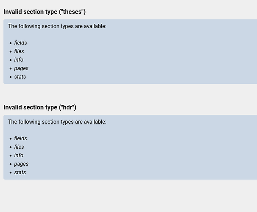Choose 'pages' in the theses error list
257x212 pixels.
[21, 68]
